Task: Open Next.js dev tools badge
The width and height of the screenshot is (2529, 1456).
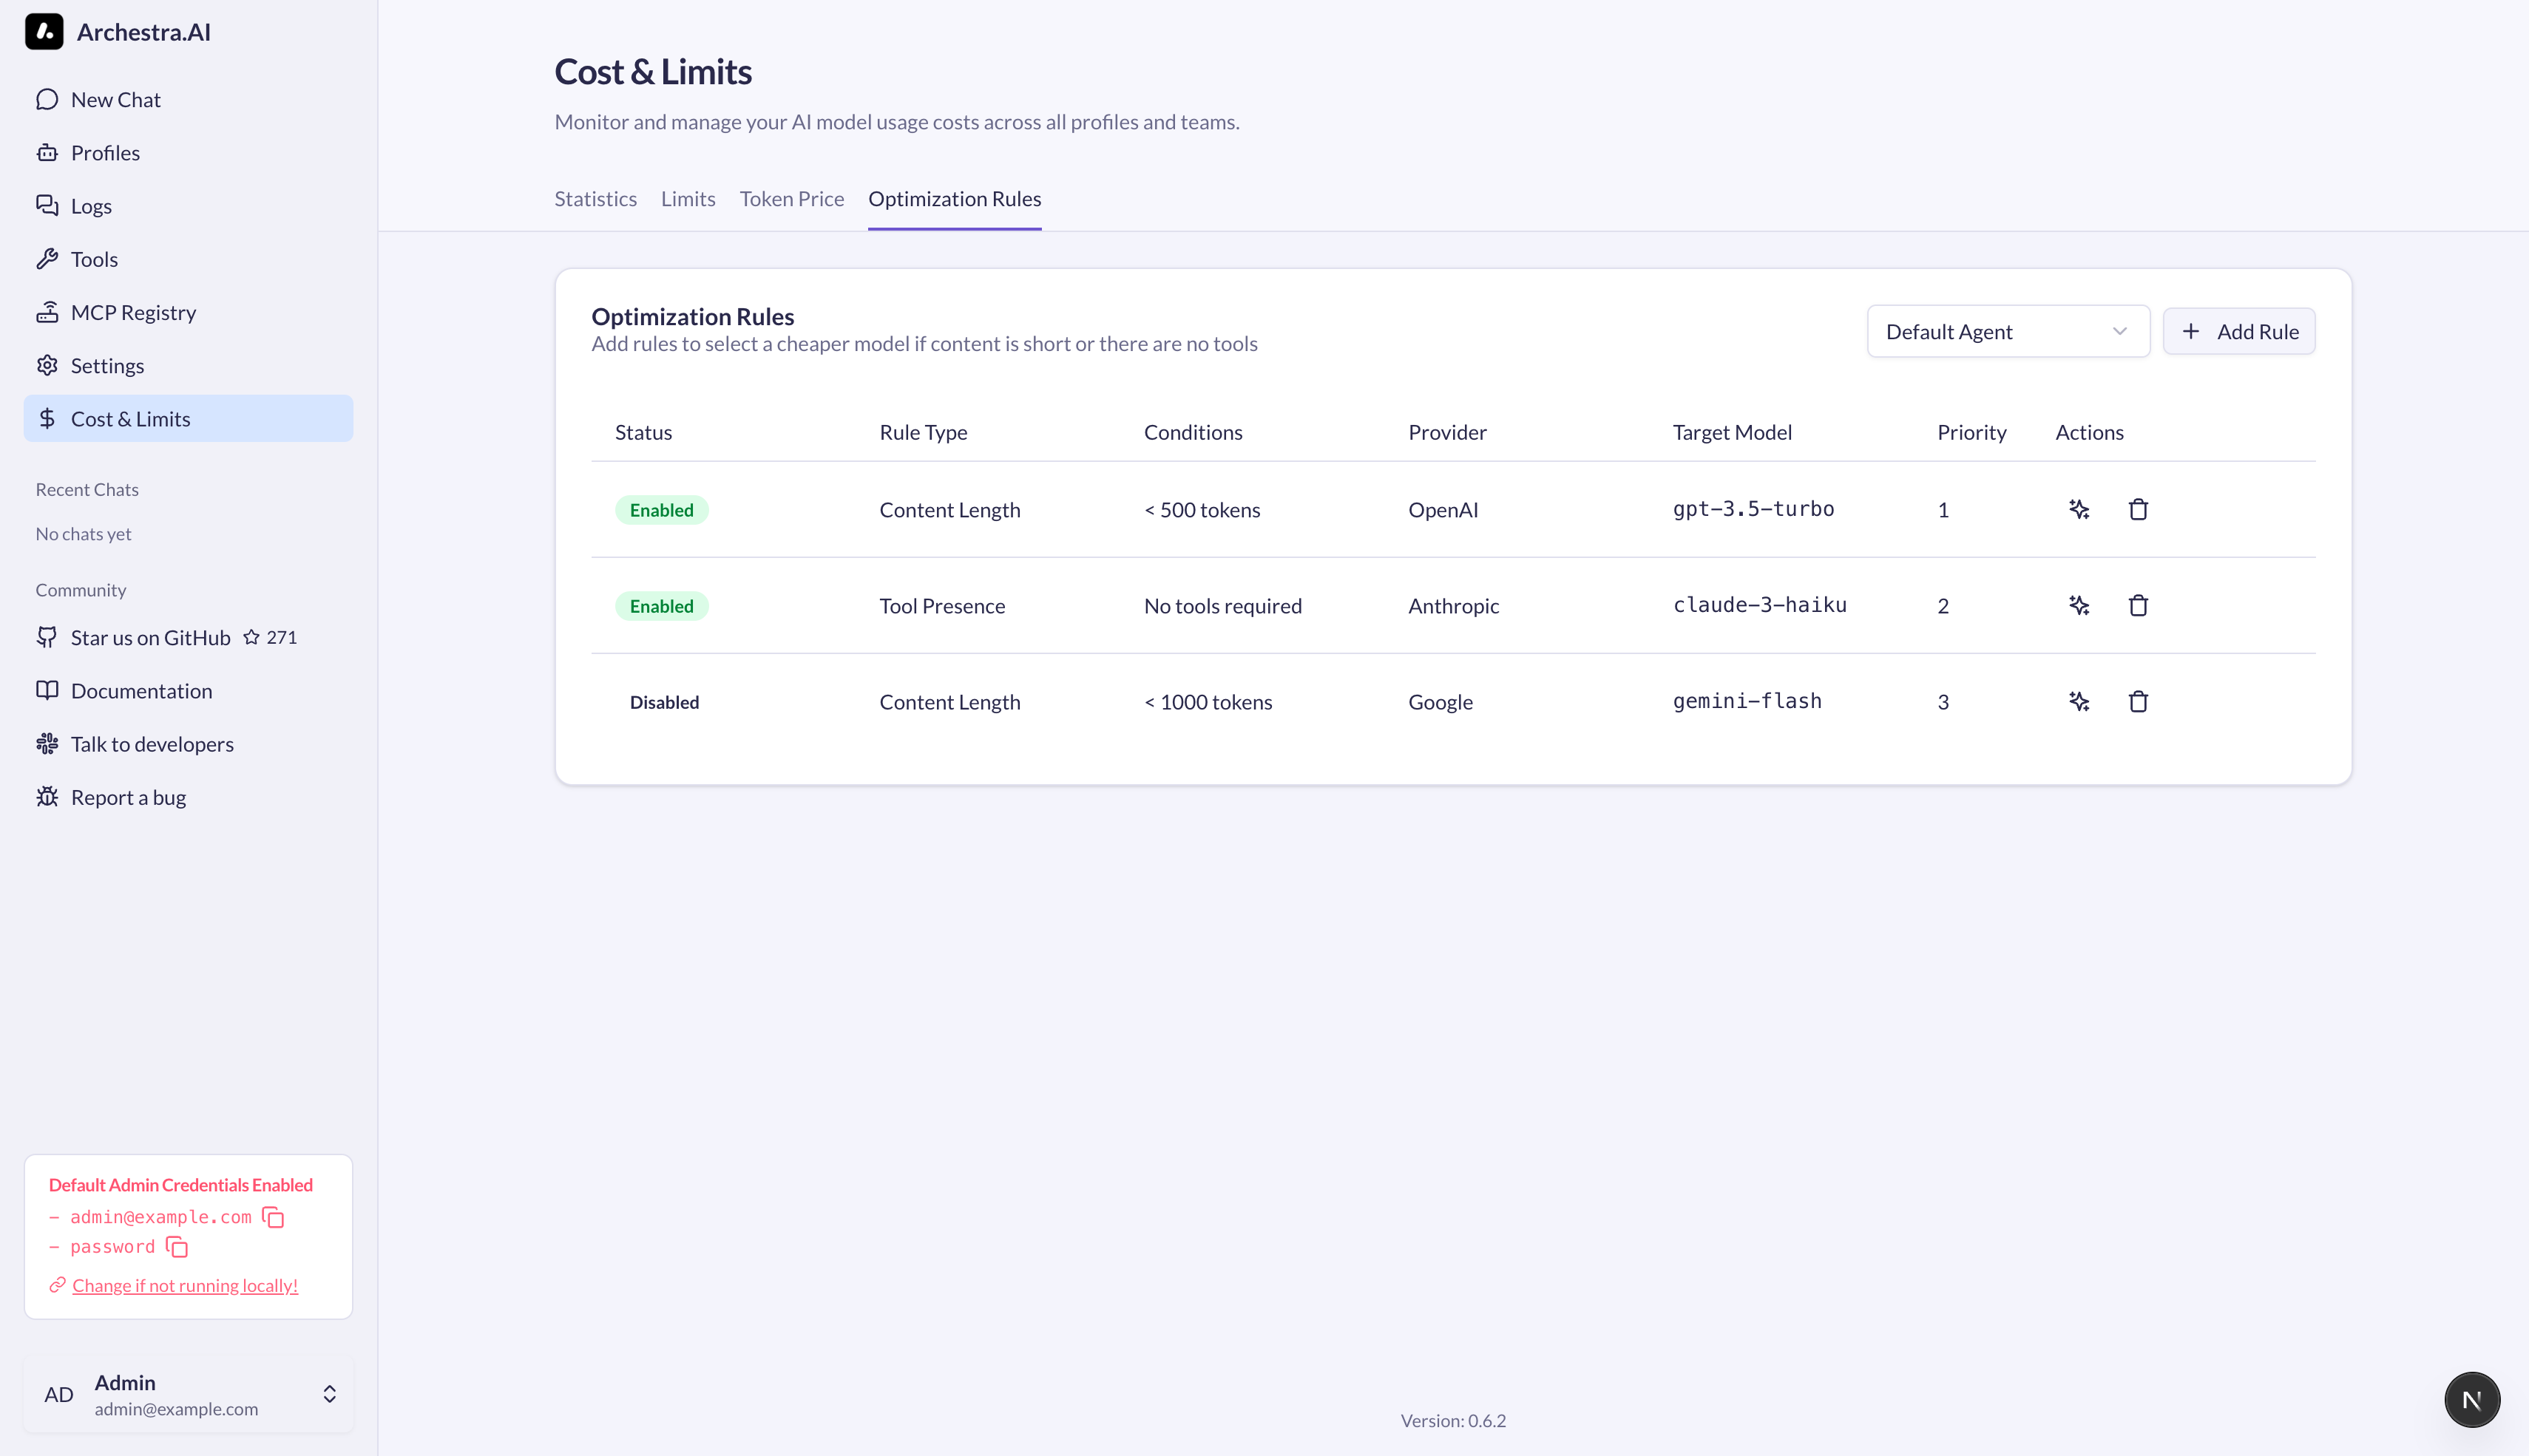Action: (x=2471, y=1400)
